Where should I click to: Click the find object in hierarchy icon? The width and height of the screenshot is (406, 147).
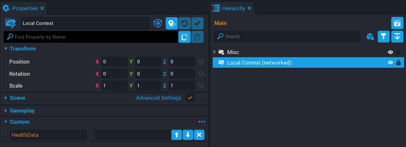[172, 23]
